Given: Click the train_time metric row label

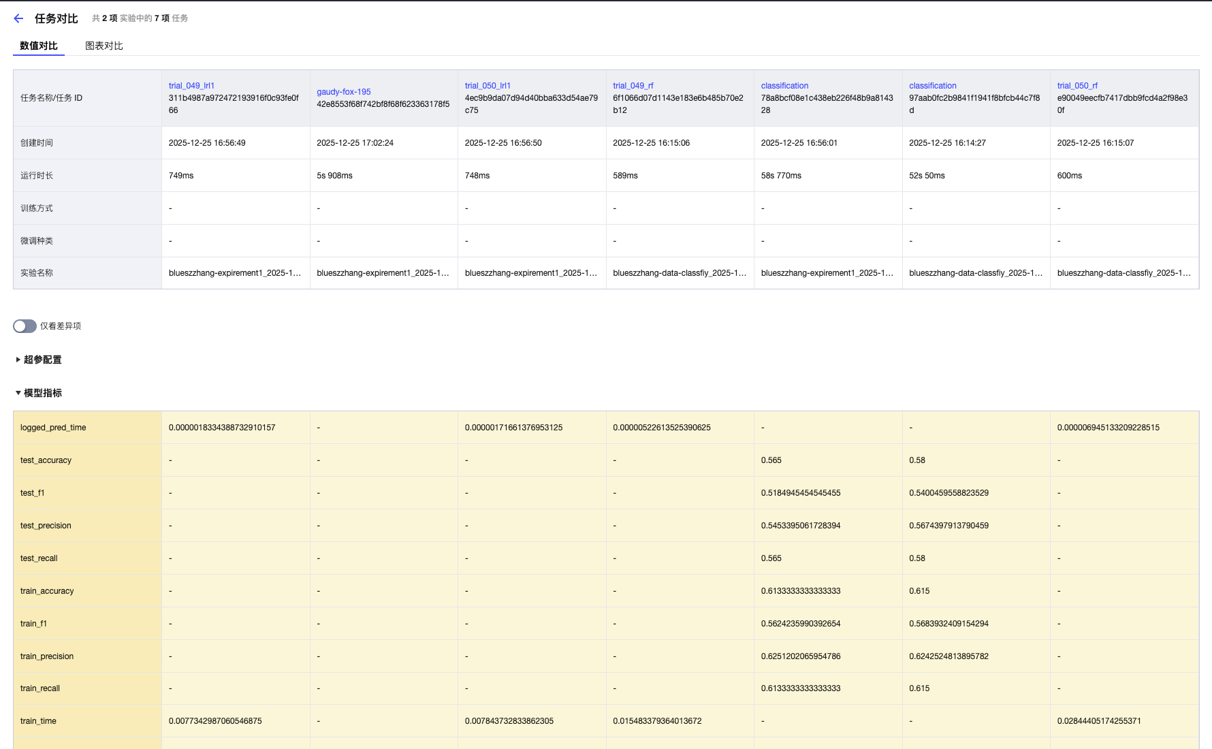Looking at the screenshot, I should point(38,721).
